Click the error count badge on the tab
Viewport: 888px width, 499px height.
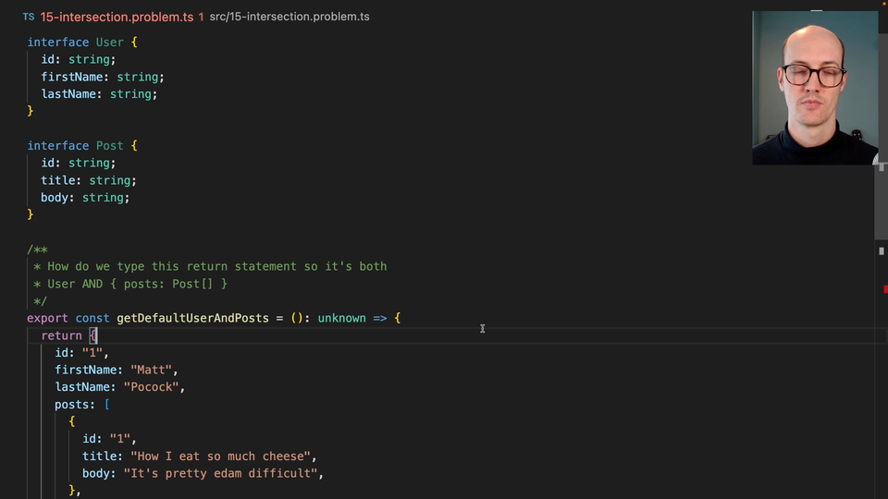click(201, 18)
